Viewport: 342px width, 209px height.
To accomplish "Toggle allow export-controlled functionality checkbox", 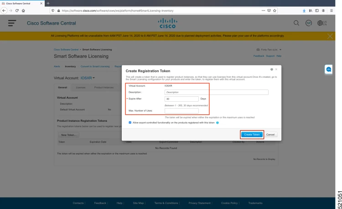I will point(130,123).
